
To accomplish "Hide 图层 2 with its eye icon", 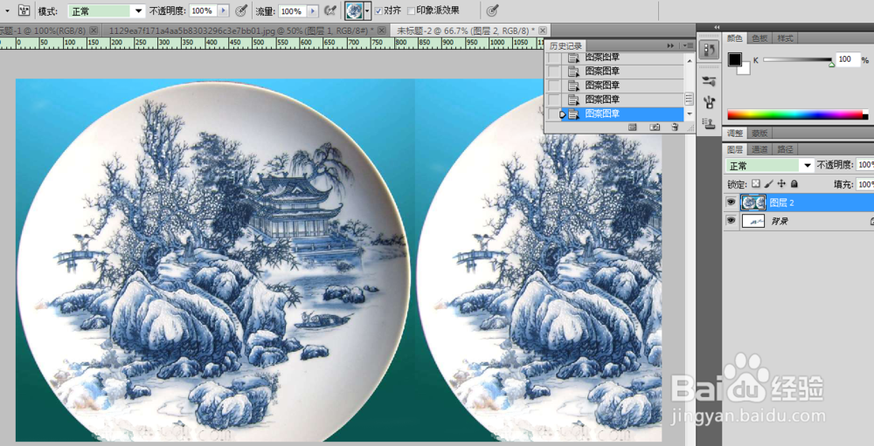I will coord(731,202).
